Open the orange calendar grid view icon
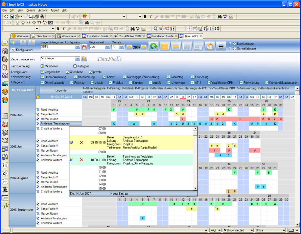Viewport: 301px width, 234px height. [164, 46]
